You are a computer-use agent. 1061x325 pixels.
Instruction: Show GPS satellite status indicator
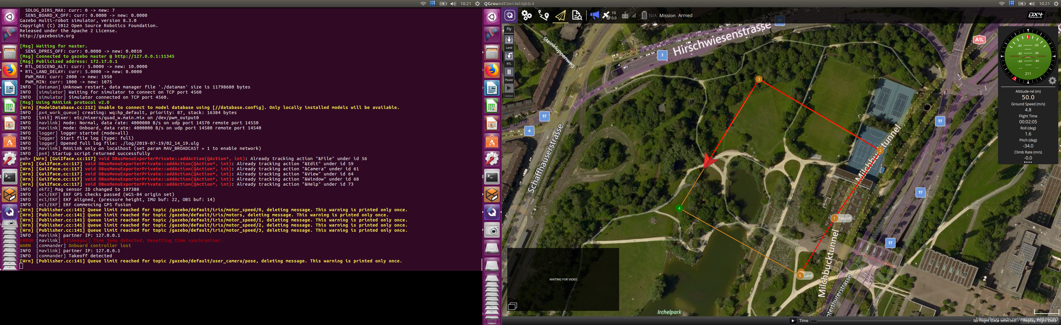point(609,15)
